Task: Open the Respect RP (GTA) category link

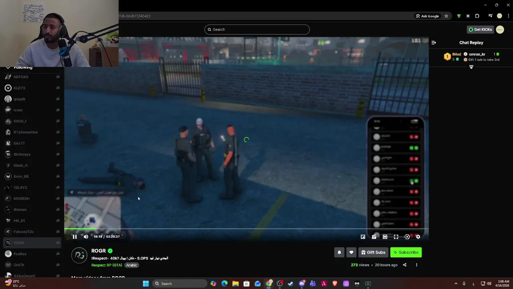Action: point(107,265)
